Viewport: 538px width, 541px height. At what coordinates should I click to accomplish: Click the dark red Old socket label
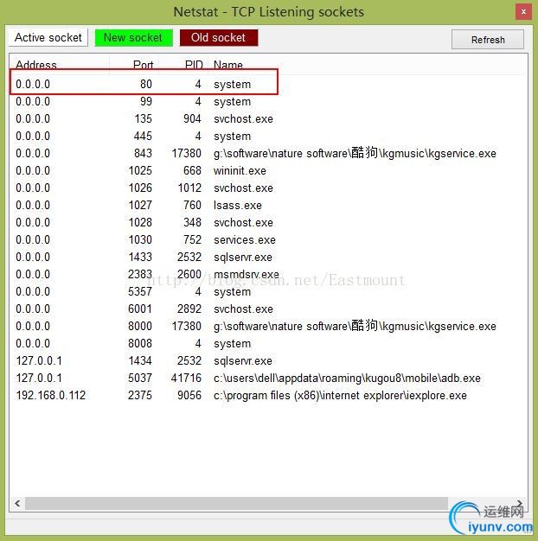219,37
